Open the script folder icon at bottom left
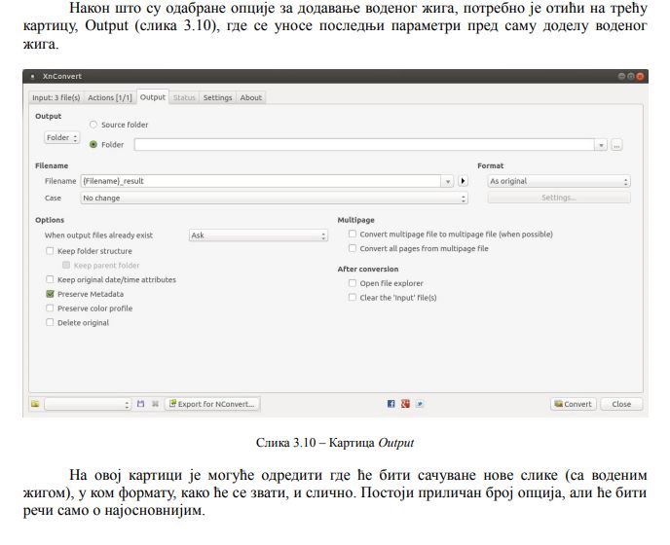 (x=35, y=404)
